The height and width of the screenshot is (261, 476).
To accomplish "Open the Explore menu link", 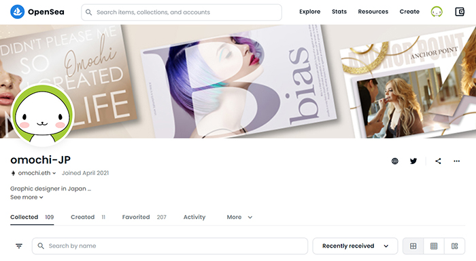I will click(309, 12).
